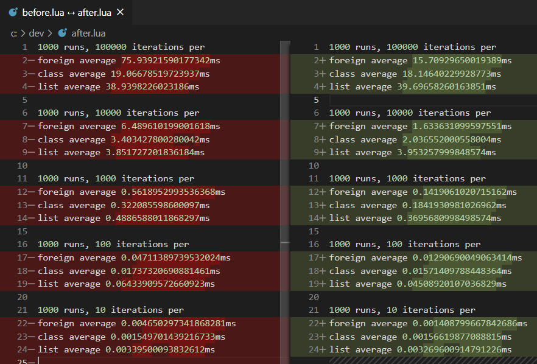Click right list average 0.3695680998498574ms

point(415,219)
